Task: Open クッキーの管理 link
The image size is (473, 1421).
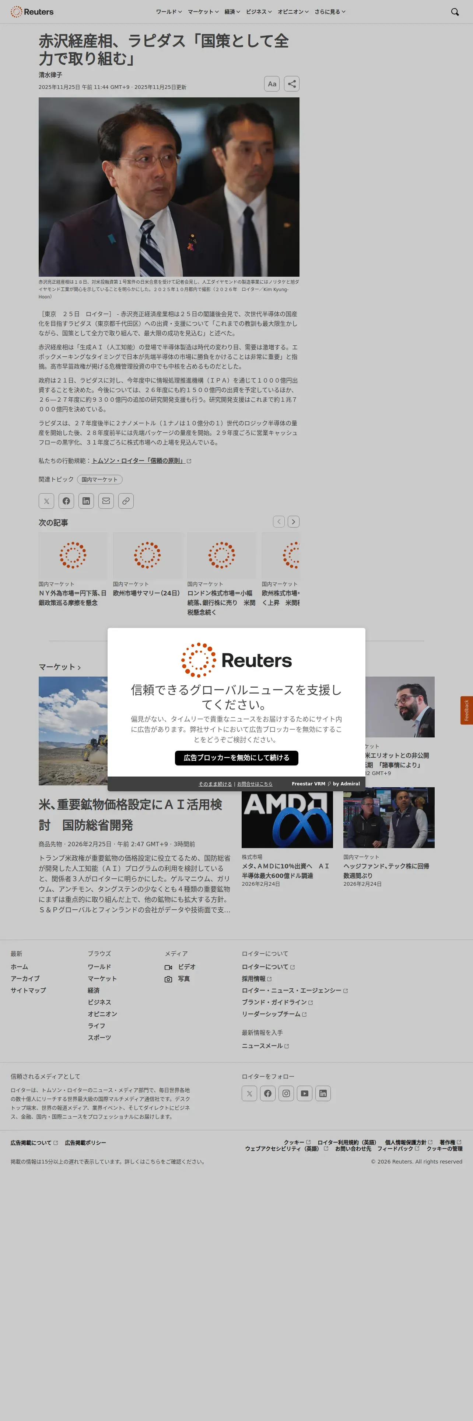Action: (444, 1148)
